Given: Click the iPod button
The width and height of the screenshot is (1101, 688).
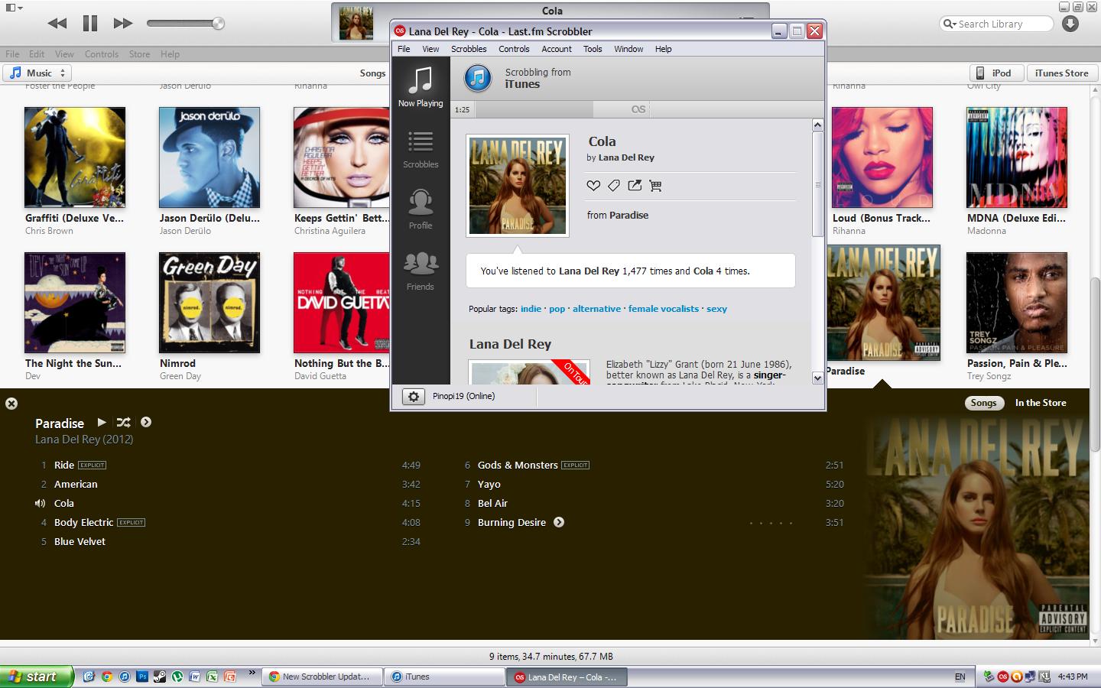Looking at the screenshot, I should 995,73.
